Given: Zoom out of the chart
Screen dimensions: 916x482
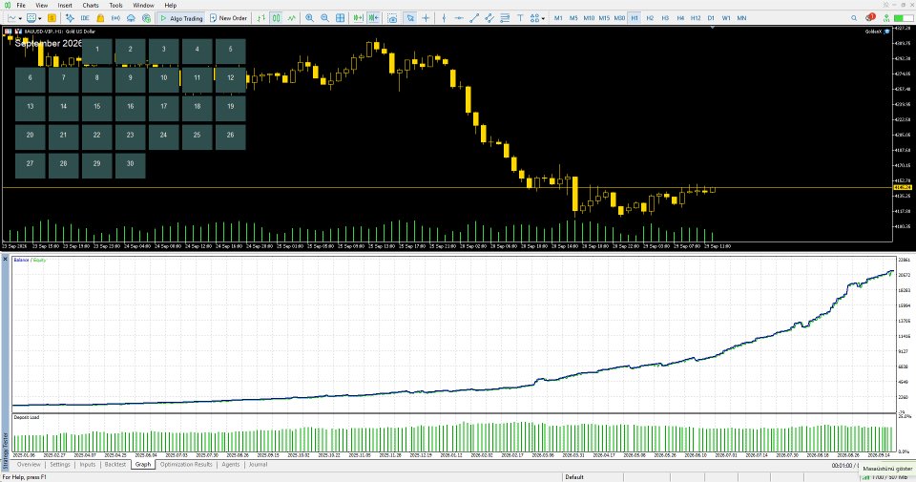Looking at the screenshot, I should 324,18.
